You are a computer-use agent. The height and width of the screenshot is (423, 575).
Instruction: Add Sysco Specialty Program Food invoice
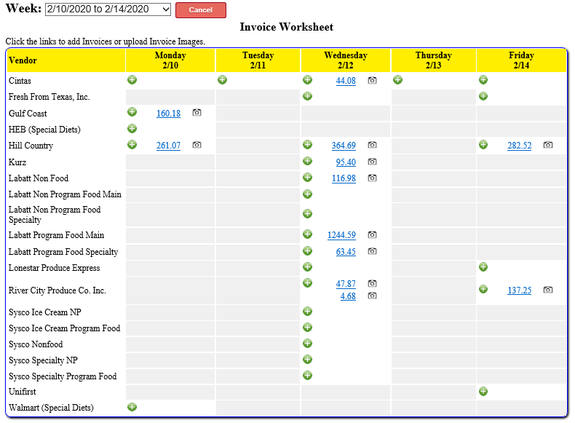307,375
